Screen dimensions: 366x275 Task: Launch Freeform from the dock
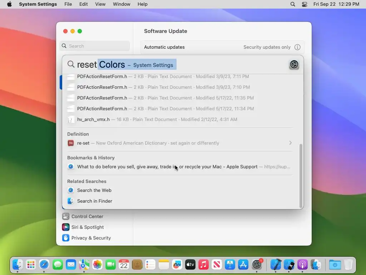(x=177, y=265)
